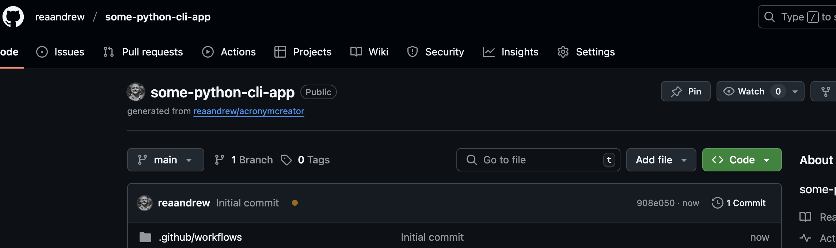
Task: Open the .github/workflows row Initial commit message
Action: [432, 237]
